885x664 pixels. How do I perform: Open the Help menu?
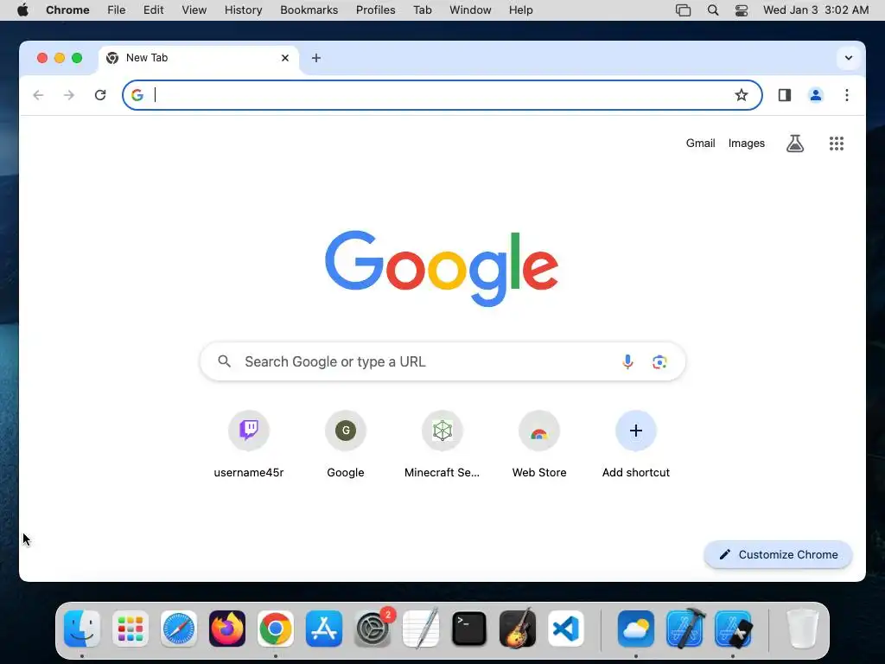tap(520, 10)
